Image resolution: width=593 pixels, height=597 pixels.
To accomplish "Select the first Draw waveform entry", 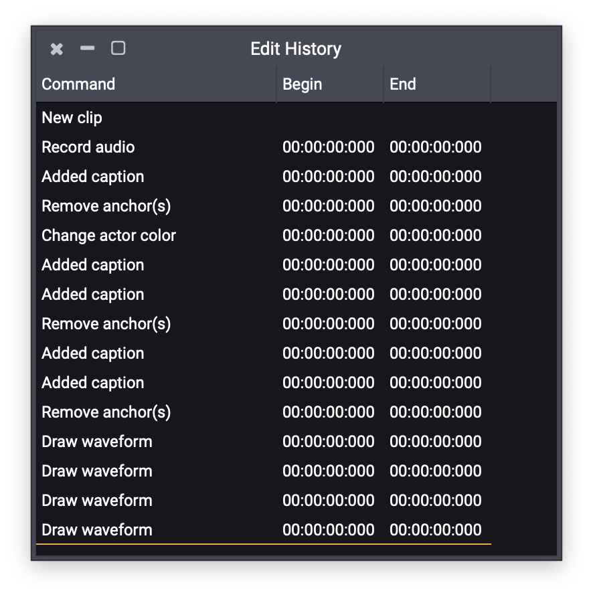I will [97, 442].
